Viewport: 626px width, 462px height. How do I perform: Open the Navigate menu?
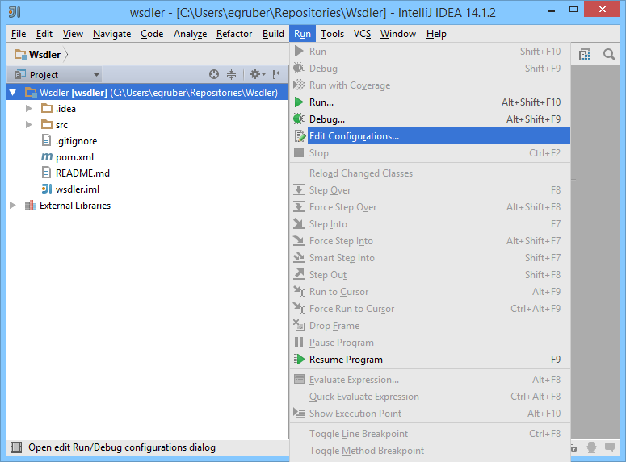coord(111,34)
